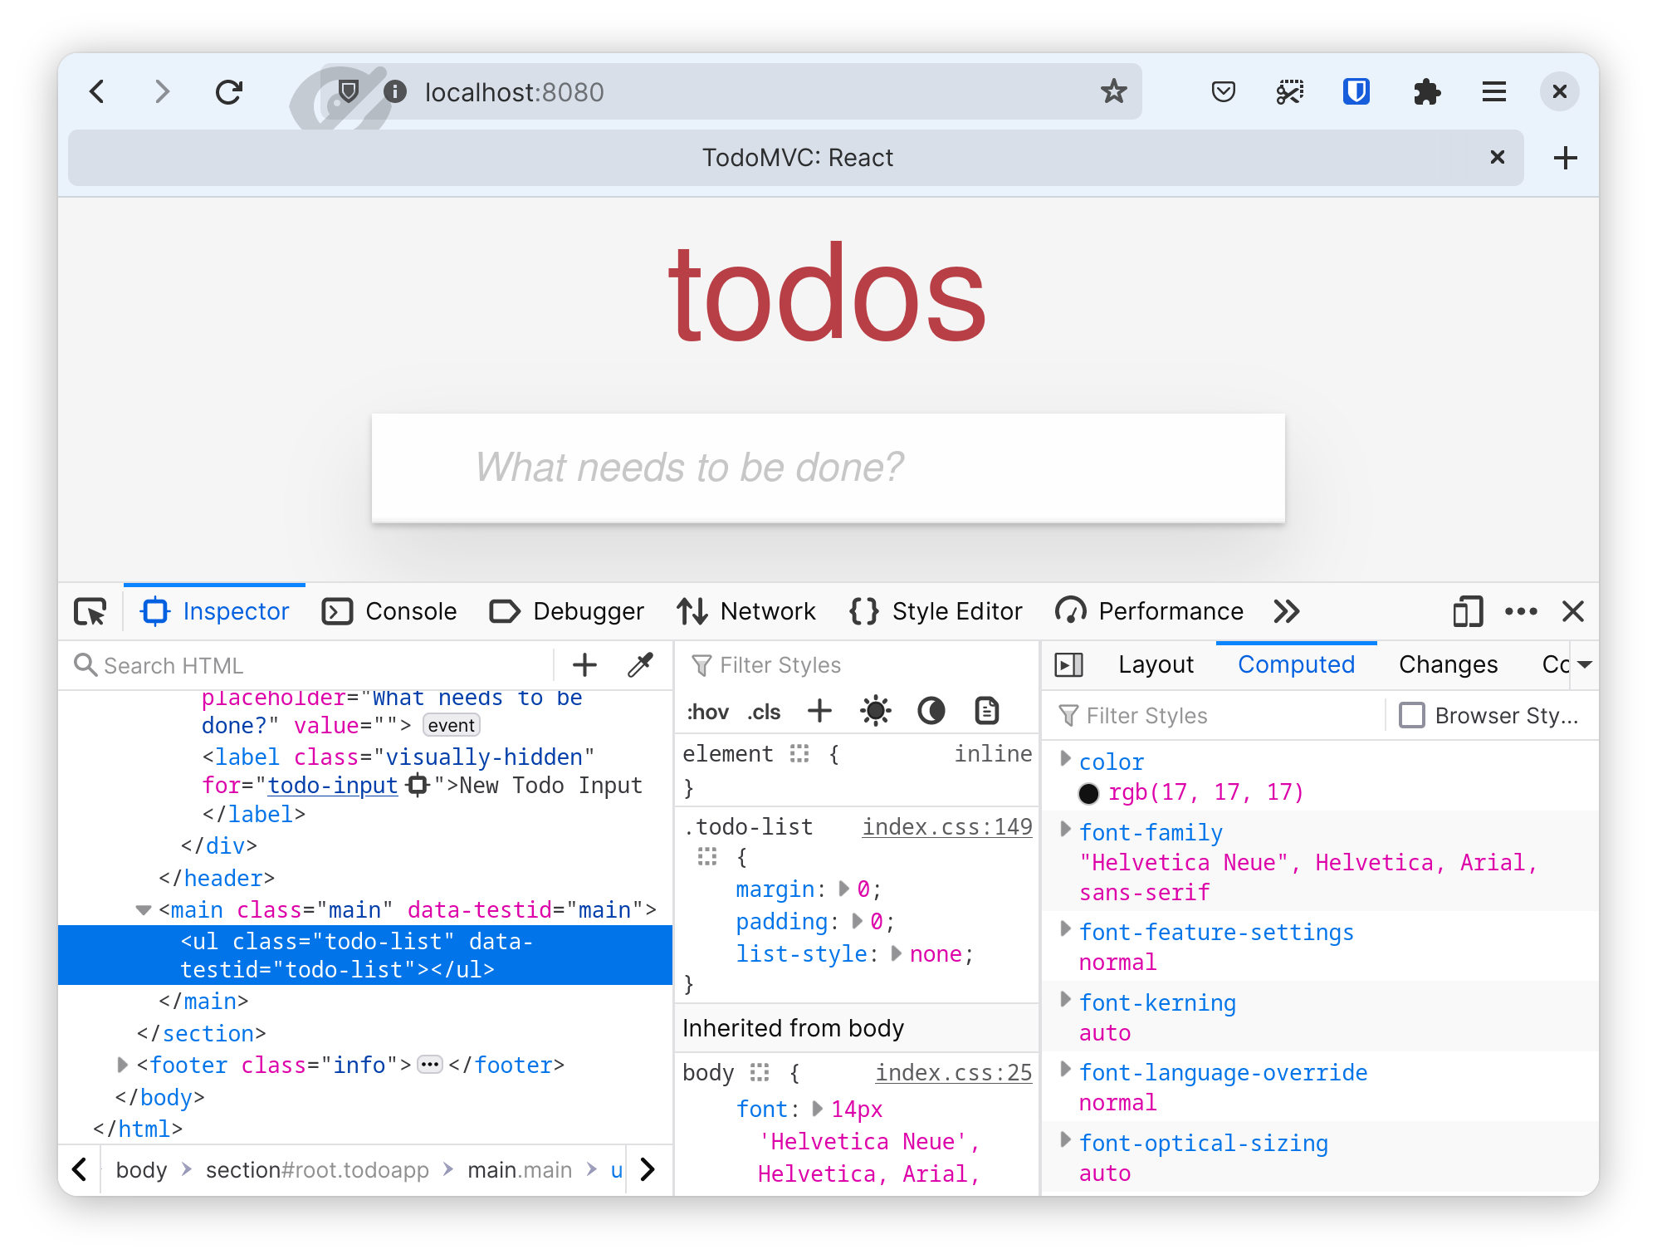Bookmark page with star icon
The height and width of the screenshot is (1259, 1657).
coord(1113,91)
